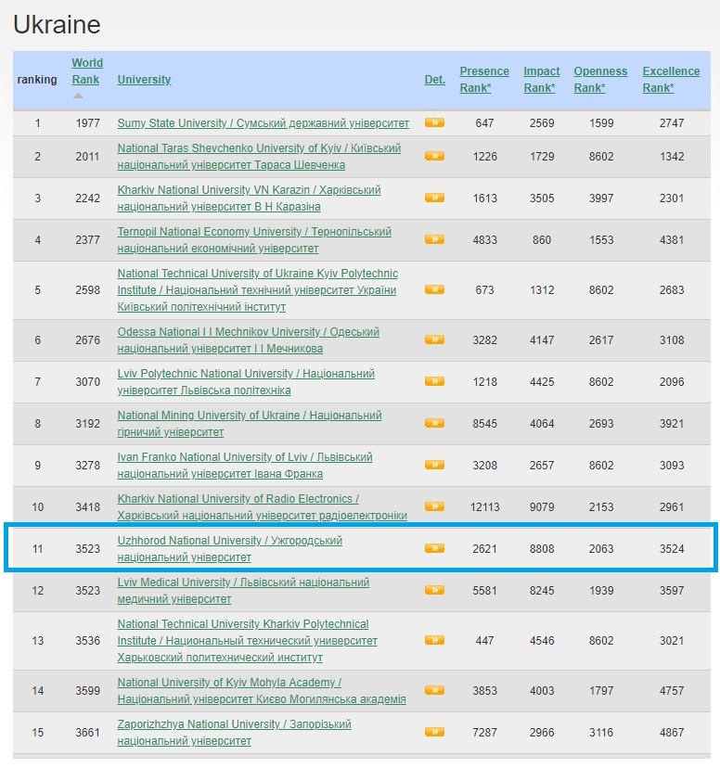Image resolution: width=720 pixels, height=768 pixels.
Task: Select impact rank value 2657
Action: [x=542, y=465]
